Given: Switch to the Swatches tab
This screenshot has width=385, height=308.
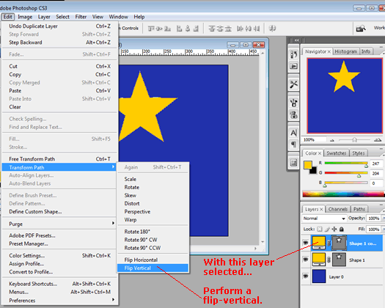Looking at the screenshot, I should click(337, 153).
